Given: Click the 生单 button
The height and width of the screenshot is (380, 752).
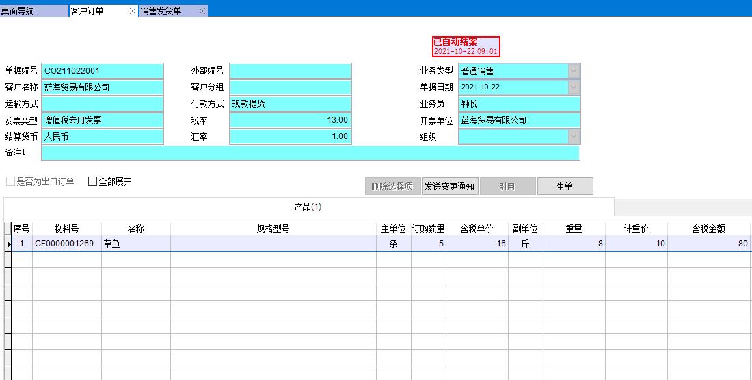Looking at the screenshot, I should 565,186.
